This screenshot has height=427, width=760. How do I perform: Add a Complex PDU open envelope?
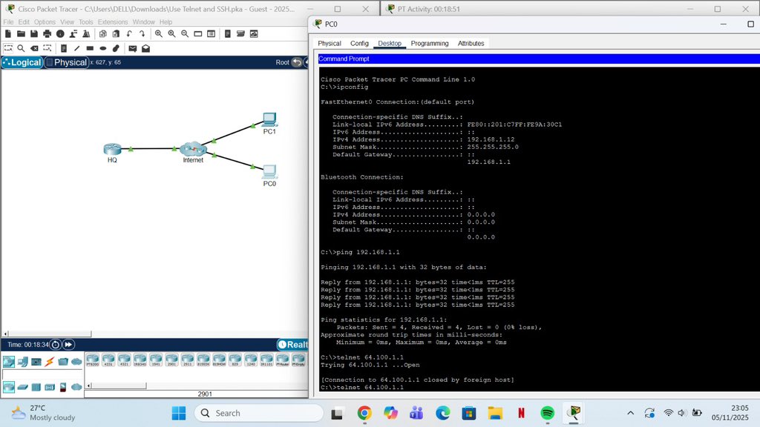(x=145, y=48)
